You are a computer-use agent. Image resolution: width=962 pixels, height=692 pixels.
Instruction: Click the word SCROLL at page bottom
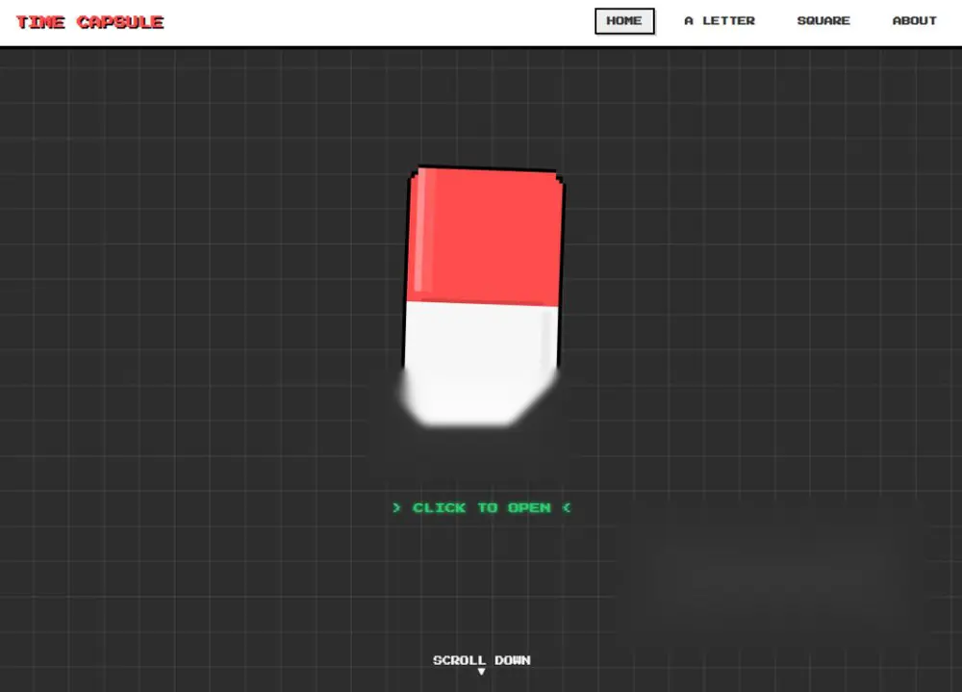coord(460,660)
